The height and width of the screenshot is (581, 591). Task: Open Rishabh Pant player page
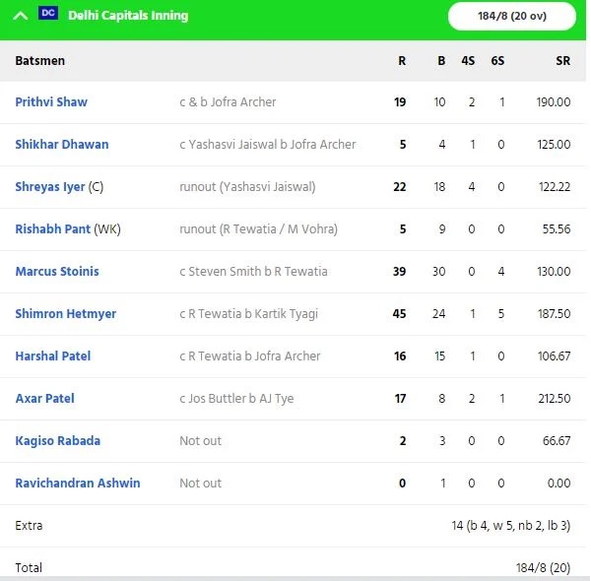click(x=53, y=229)
